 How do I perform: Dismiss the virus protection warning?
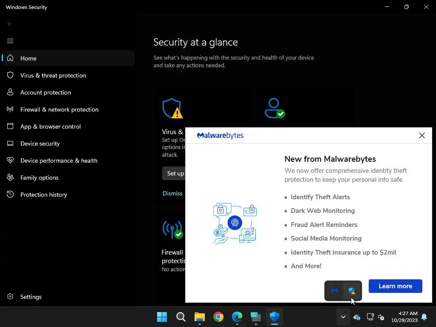point(172,193)
